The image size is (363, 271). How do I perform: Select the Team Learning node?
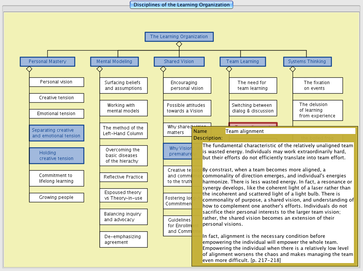coord(242,62)
